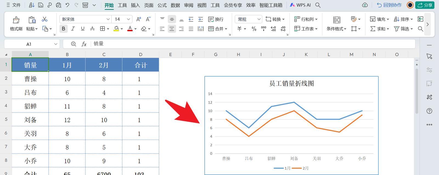Image resolution: width=439 pixels, height=175 pixels.
Task: Click the Paste (粘贴) clipboard icon
Action: coord(32,20)
